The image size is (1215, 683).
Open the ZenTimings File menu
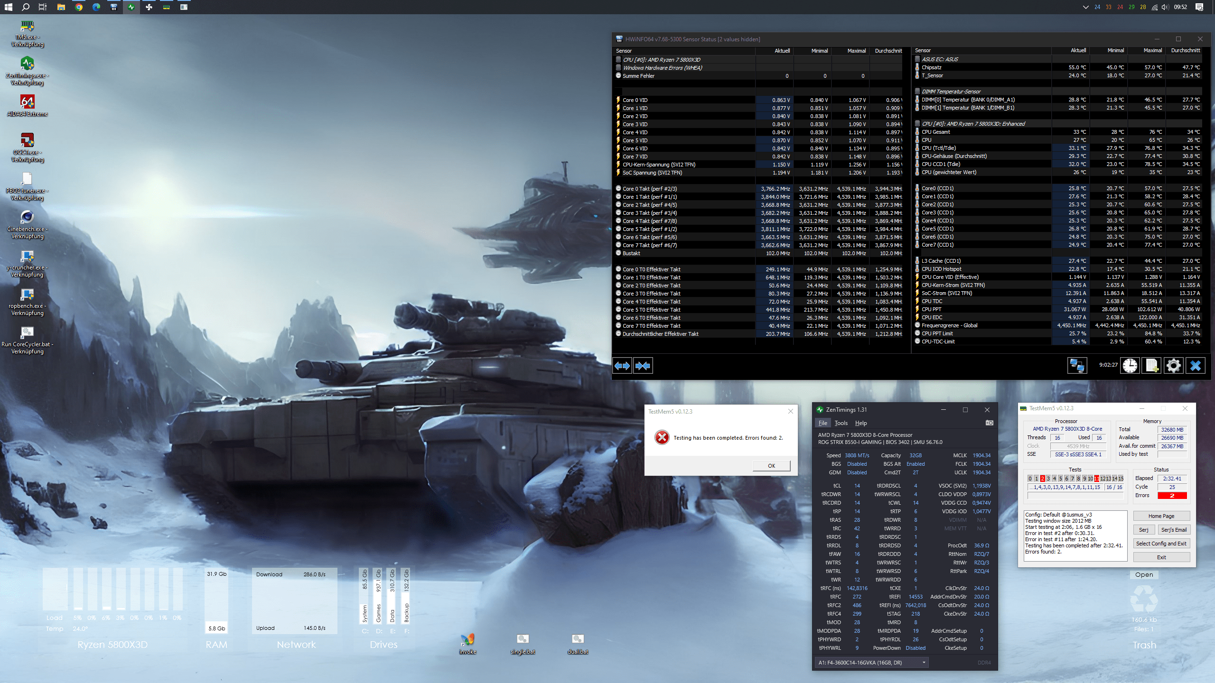coord(822,423)
